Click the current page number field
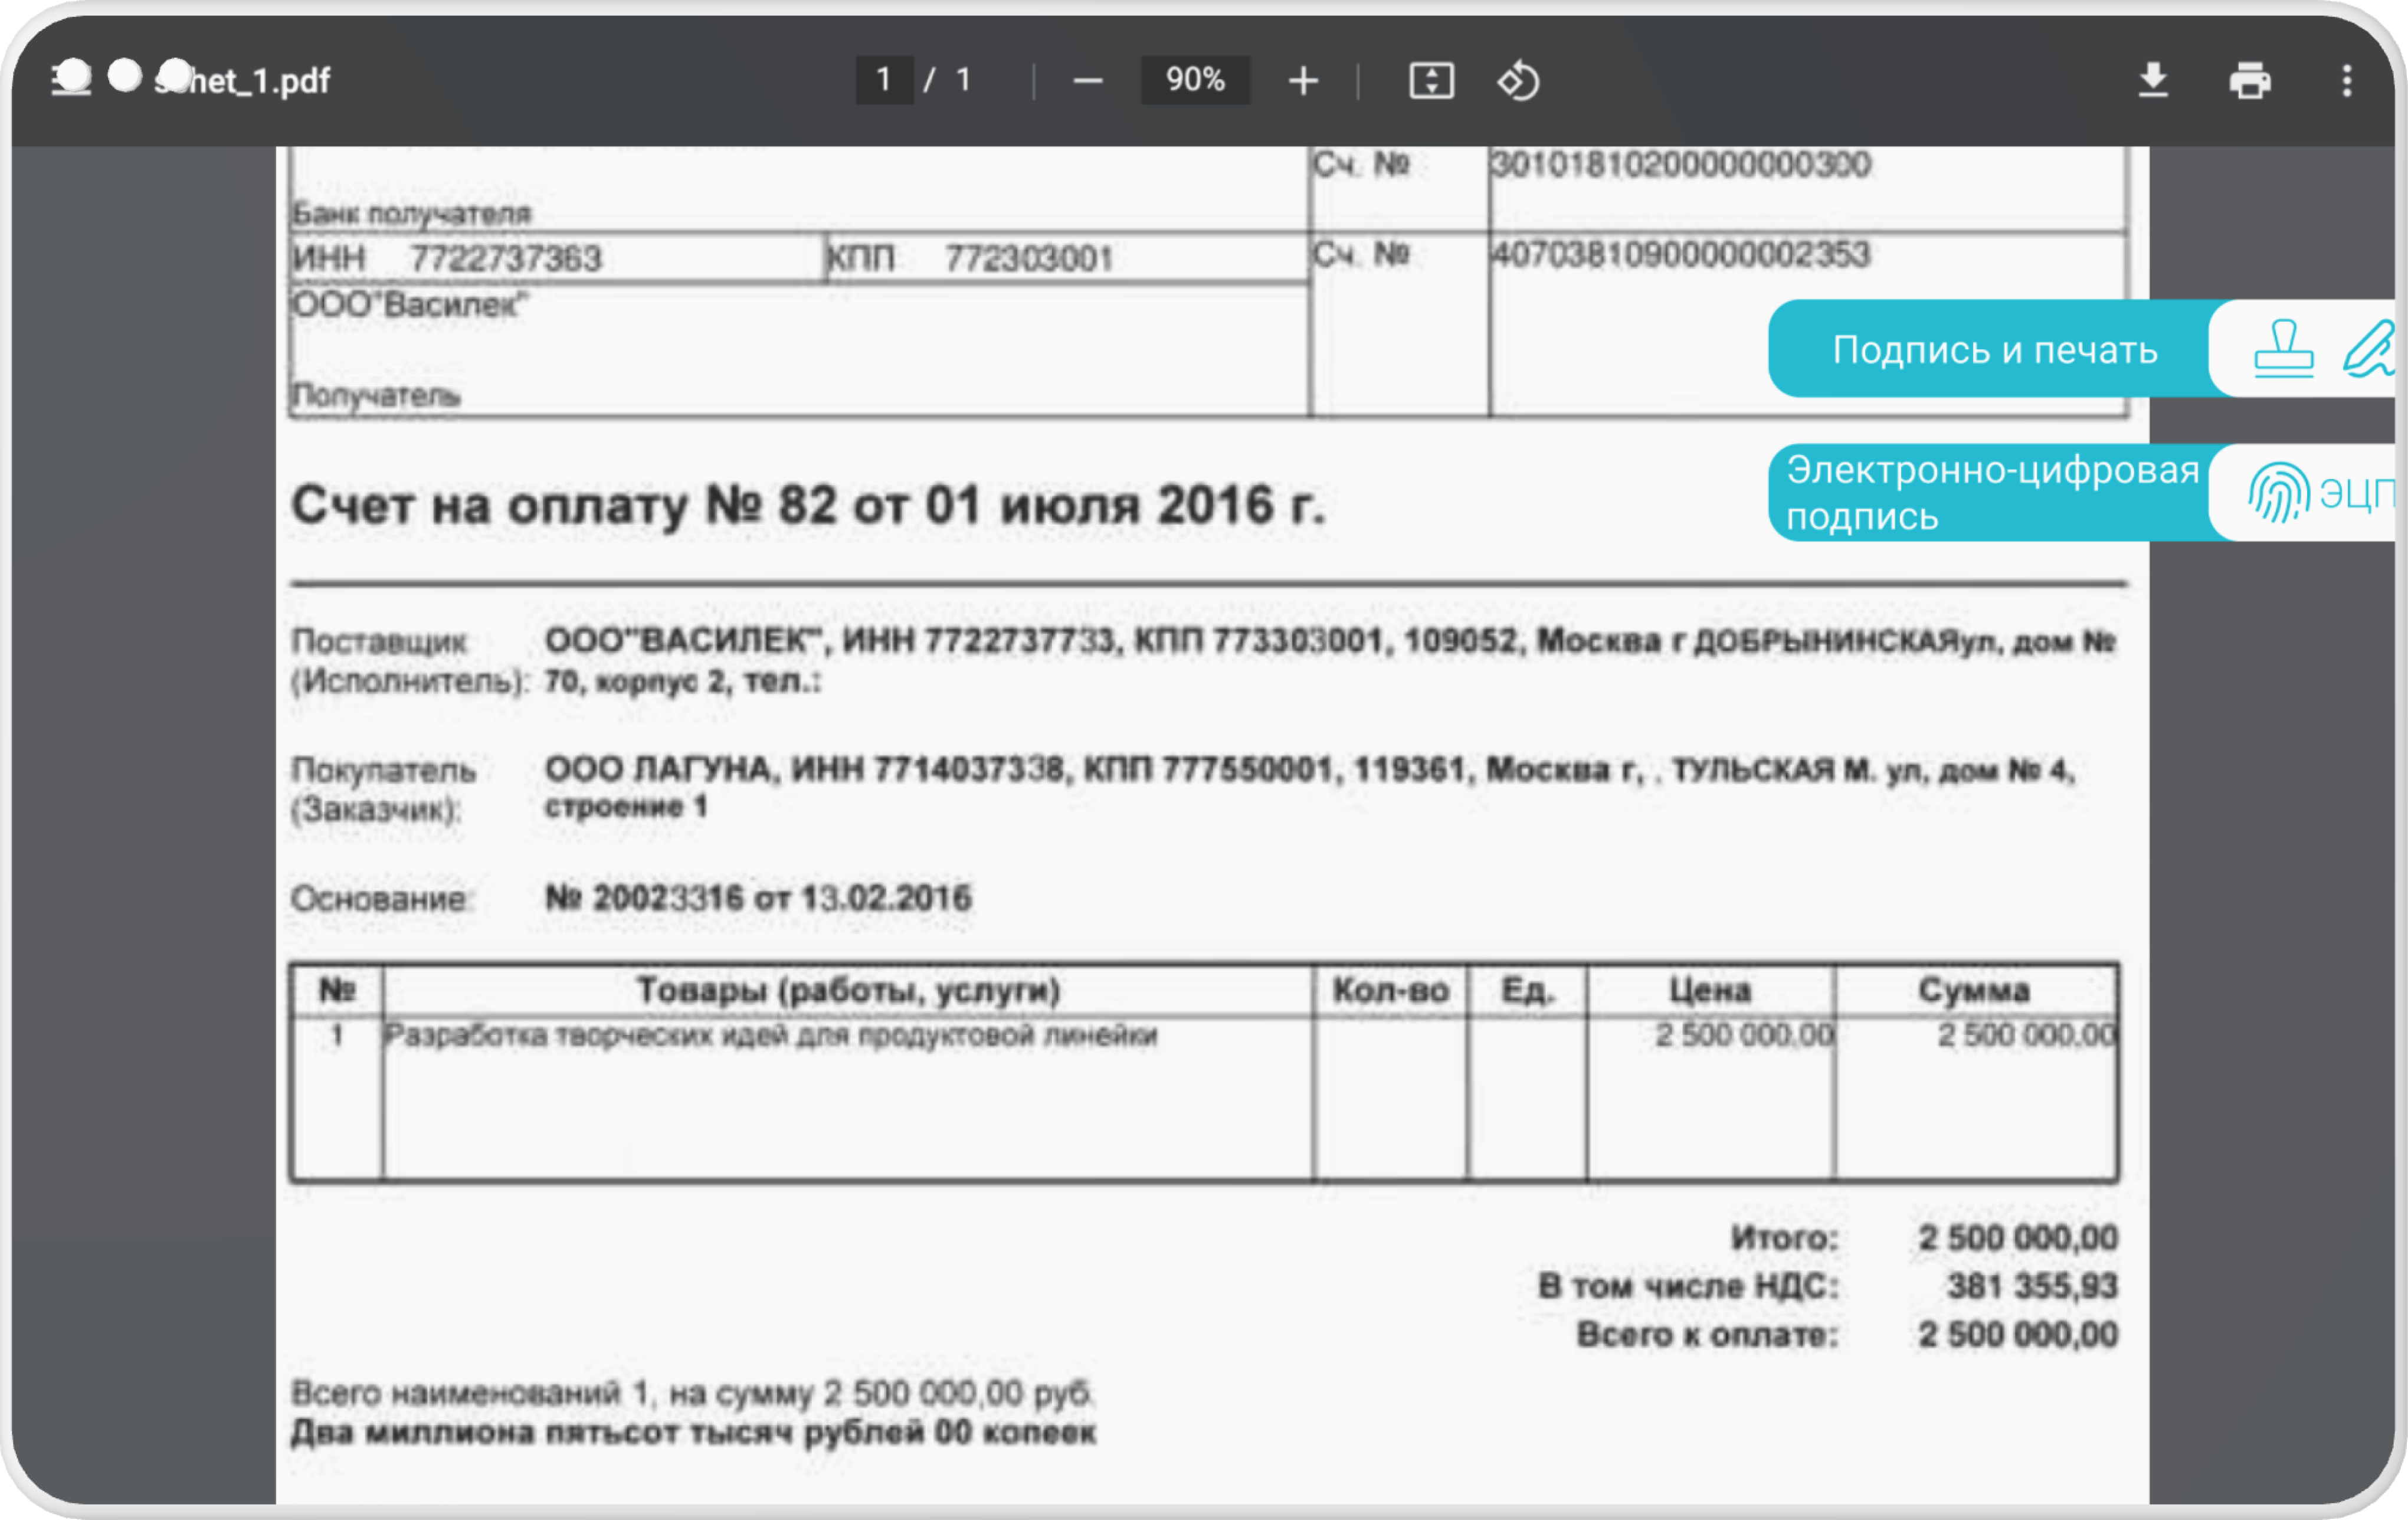 [x=883, y=79]
